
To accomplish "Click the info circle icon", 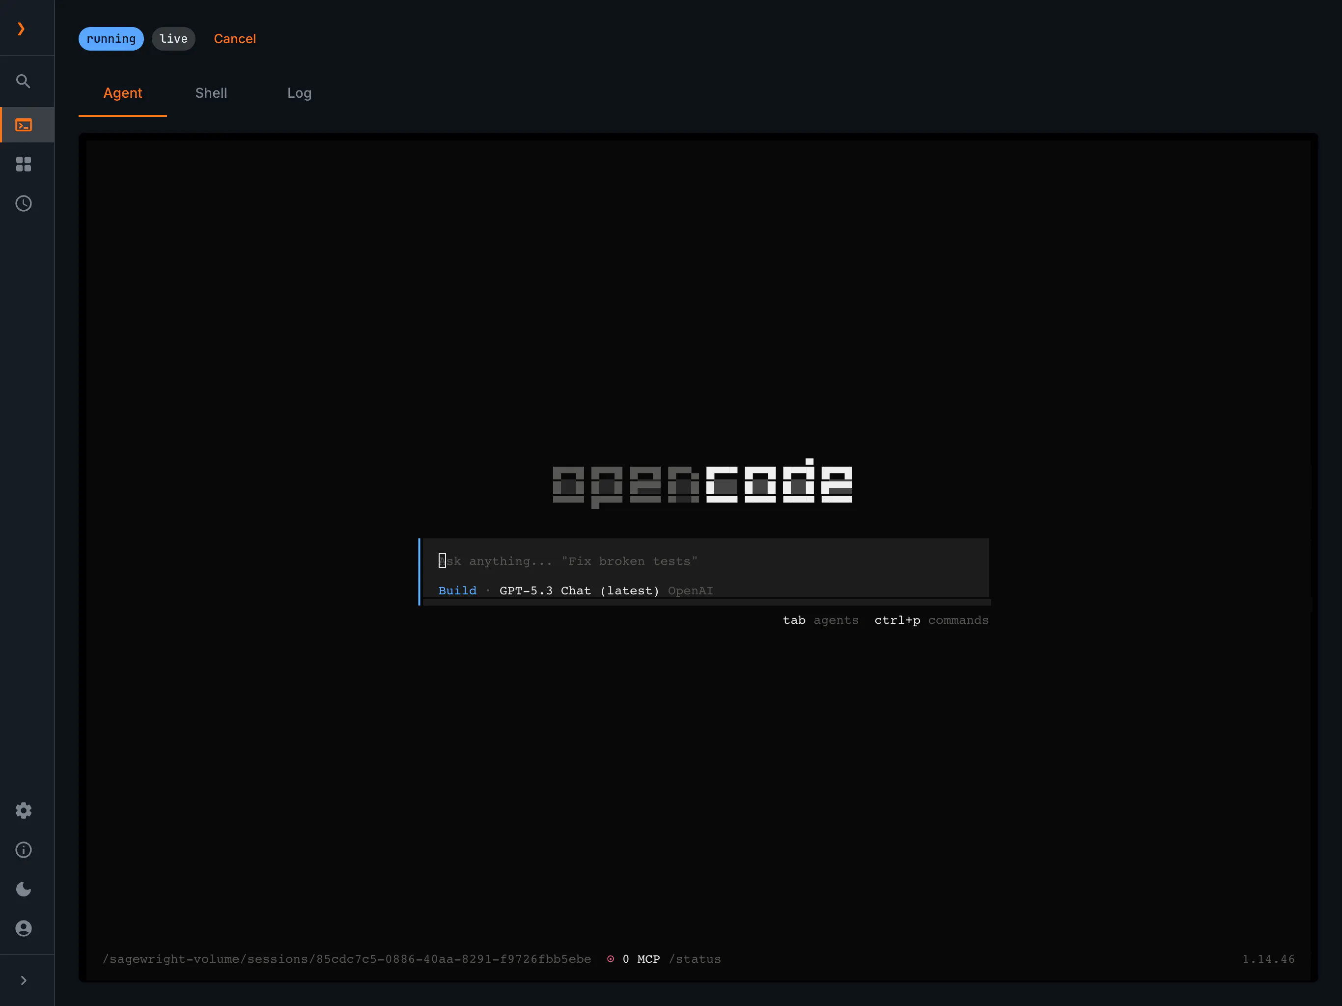I will [24, 849].
